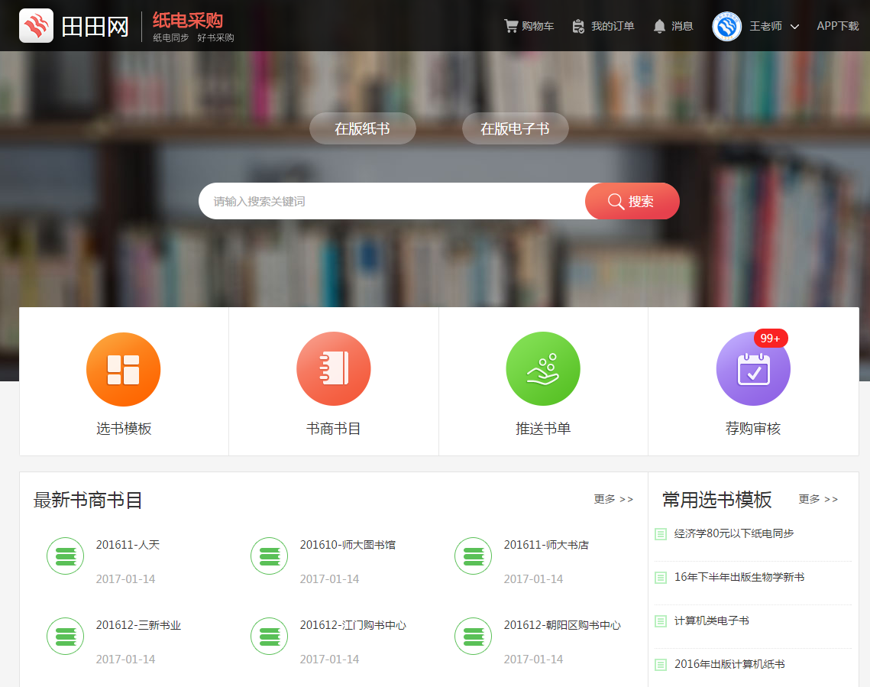Focus the 请输入搜索关键词 search field
The height and width of the screenshot is (687, 870).
tap(392, 201)
